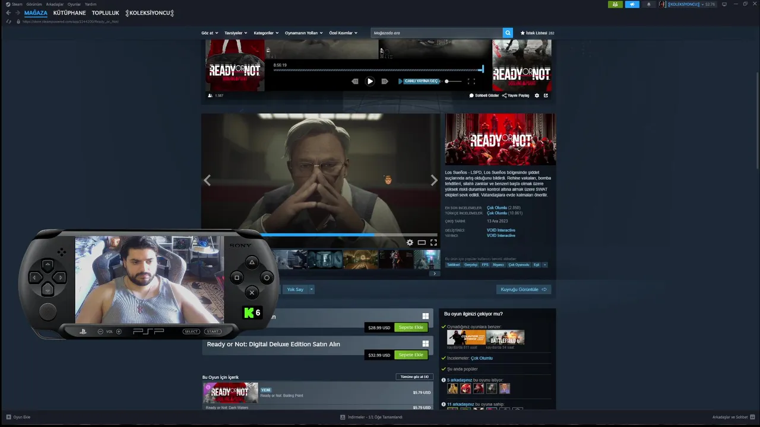The width and height of the screenshot is (760, 427).
Task: Open the FPS tag
Action: tap(485, 265)
